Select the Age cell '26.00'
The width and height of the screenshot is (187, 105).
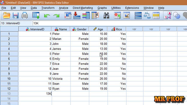pos(98,79)
